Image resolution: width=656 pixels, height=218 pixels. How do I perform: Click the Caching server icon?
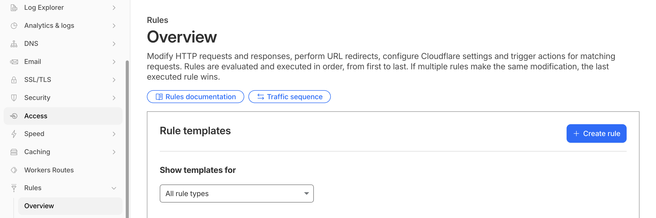coord(14,152)
